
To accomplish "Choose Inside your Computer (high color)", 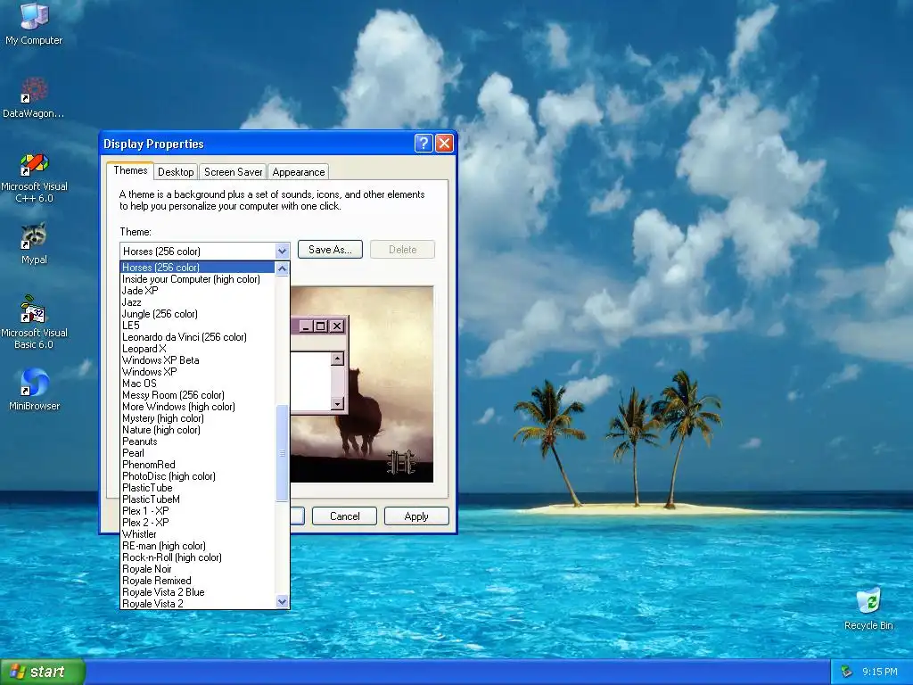I will point(197,279).
